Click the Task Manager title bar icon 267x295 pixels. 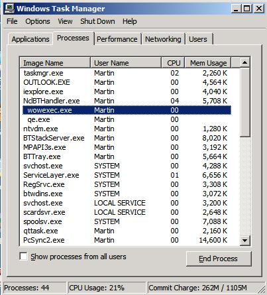coord(9,9)
